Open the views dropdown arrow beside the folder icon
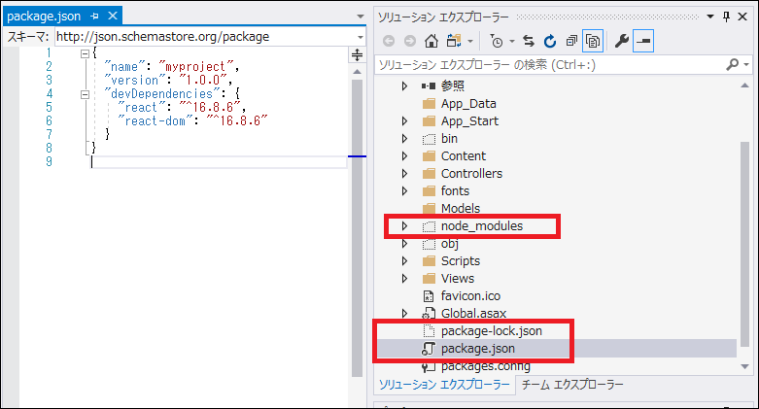The image size is (759, 409). pos(470,41)
